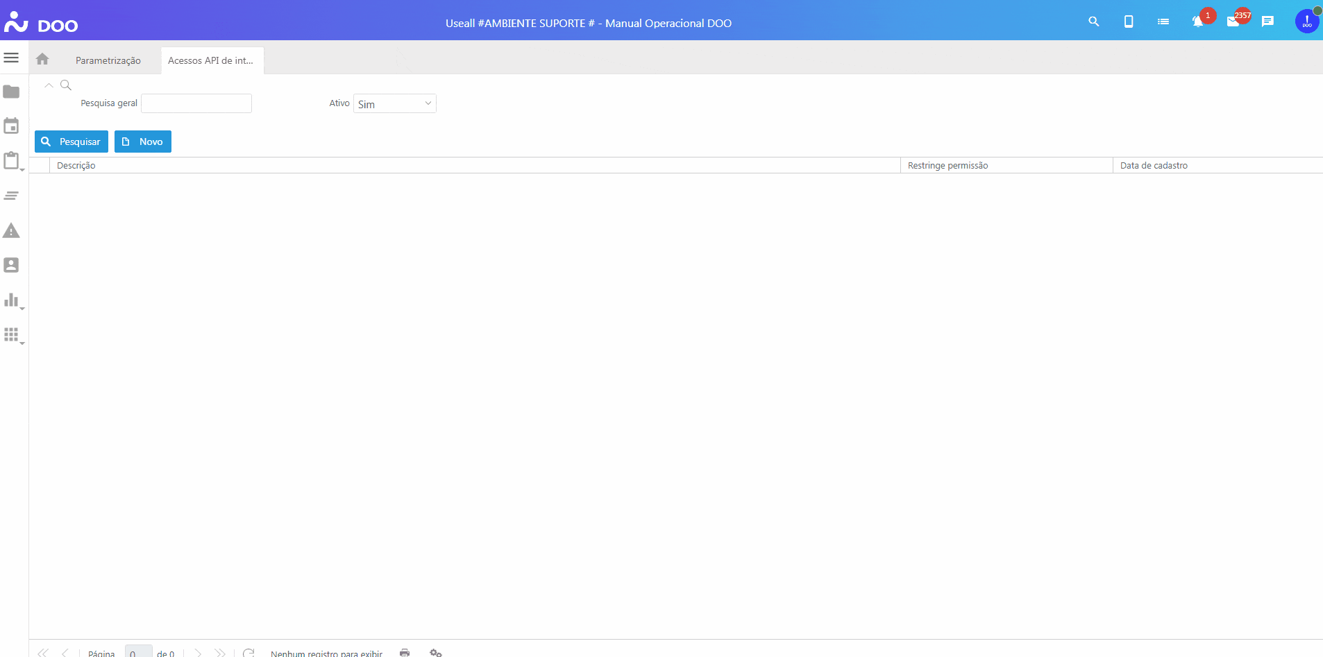Viewport: 1323px width, 657px height.
Task: Open the bar chart reports icon
Action: click(x=12, y=300)
